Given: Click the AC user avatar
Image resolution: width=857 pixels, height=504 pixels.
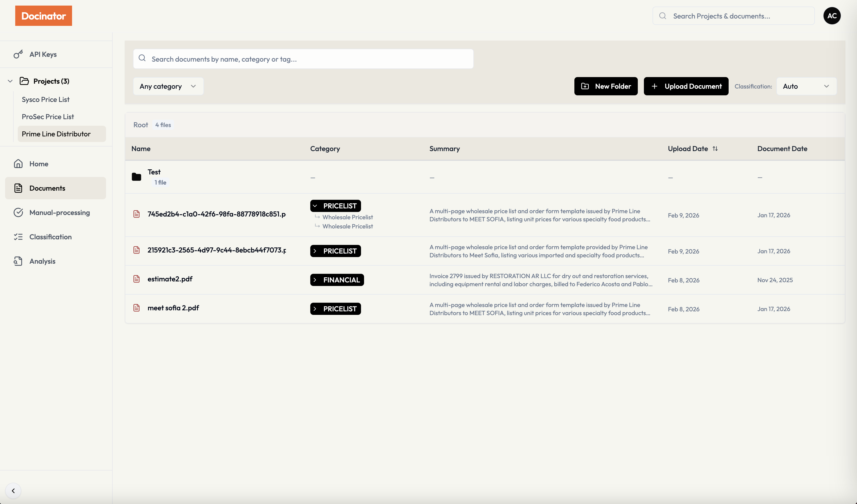Looking at the screenshot, I should pos(831,16).
